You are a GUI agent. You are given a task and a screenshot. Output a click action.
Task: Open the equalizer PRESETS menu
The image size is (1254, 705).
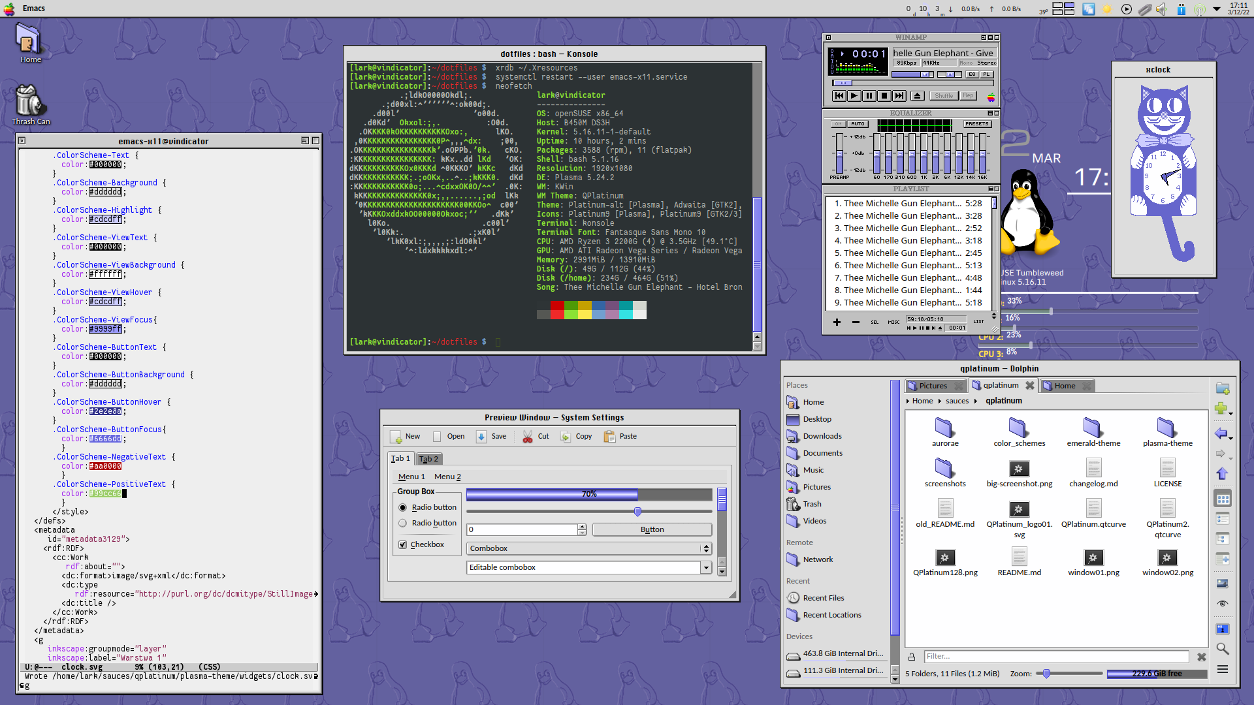click(977, 124)
